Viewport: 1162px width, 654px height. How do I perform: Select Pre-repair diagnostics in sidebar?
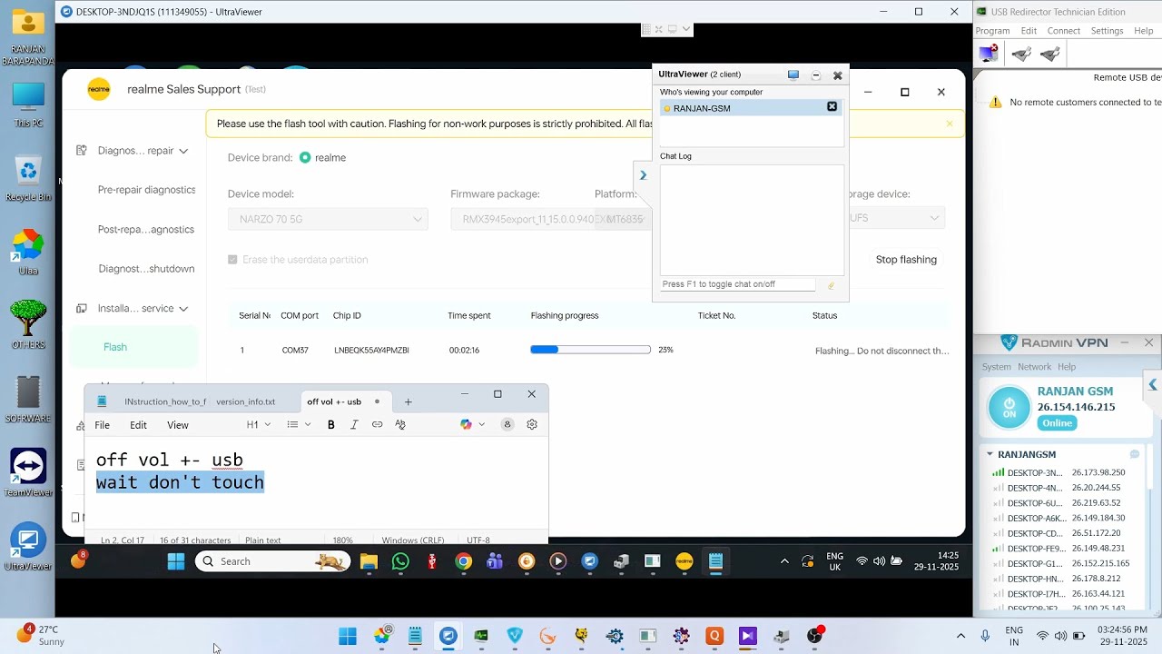click(146, 190)
